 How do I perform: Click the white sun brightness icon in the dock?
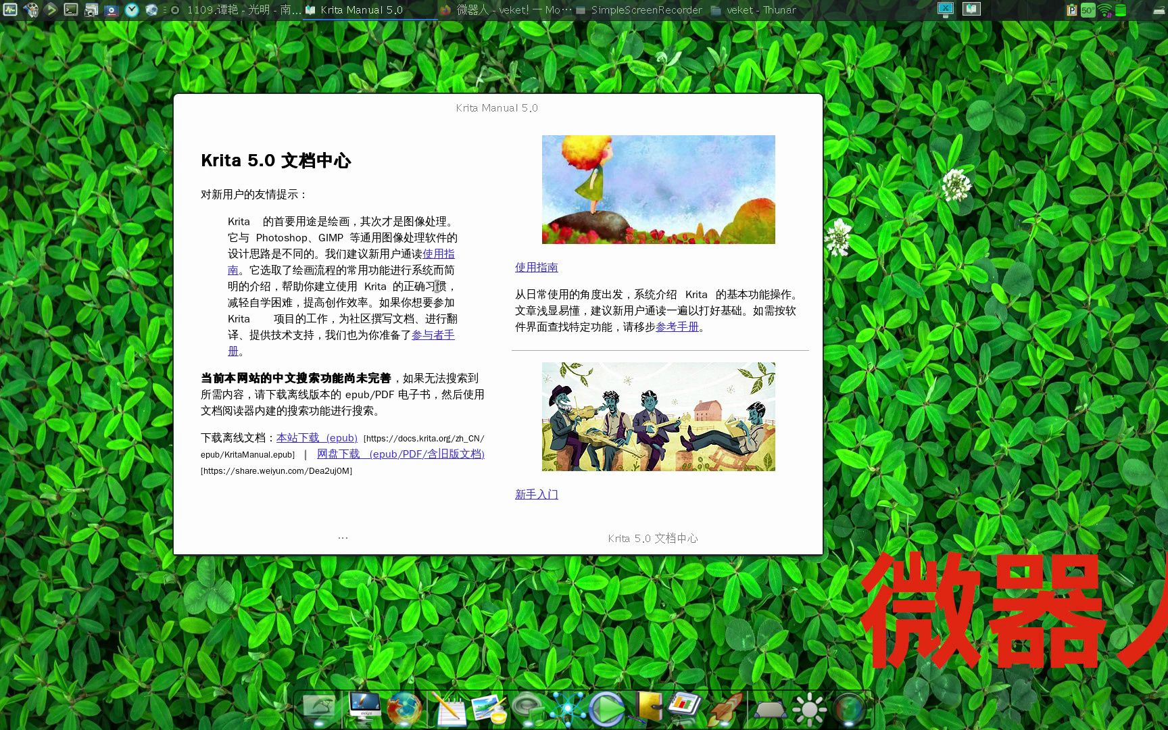click(x=809, y=710)
